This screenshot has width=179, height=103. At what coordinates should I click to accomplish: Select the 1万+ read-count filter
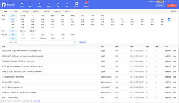(x=23, y=35)
